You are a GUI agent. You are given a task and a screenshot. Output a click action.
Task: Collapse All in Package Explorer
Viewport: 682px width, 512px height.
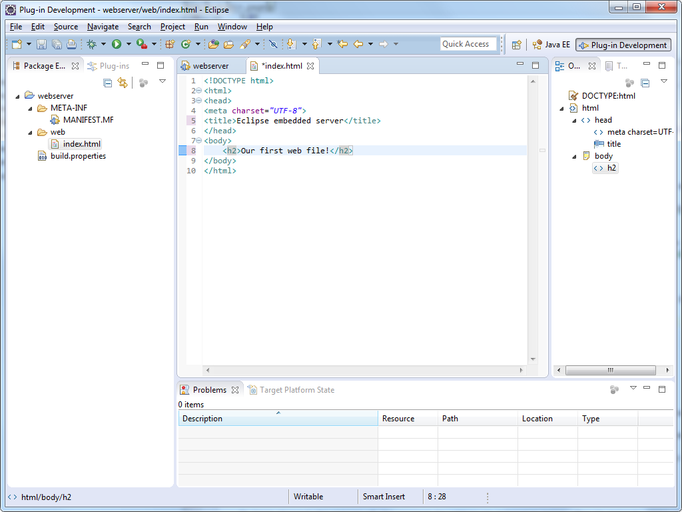coord(107,82)
